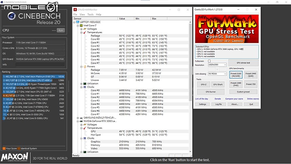Launch GPU-Z from FurMark tools

click(204, 84)
